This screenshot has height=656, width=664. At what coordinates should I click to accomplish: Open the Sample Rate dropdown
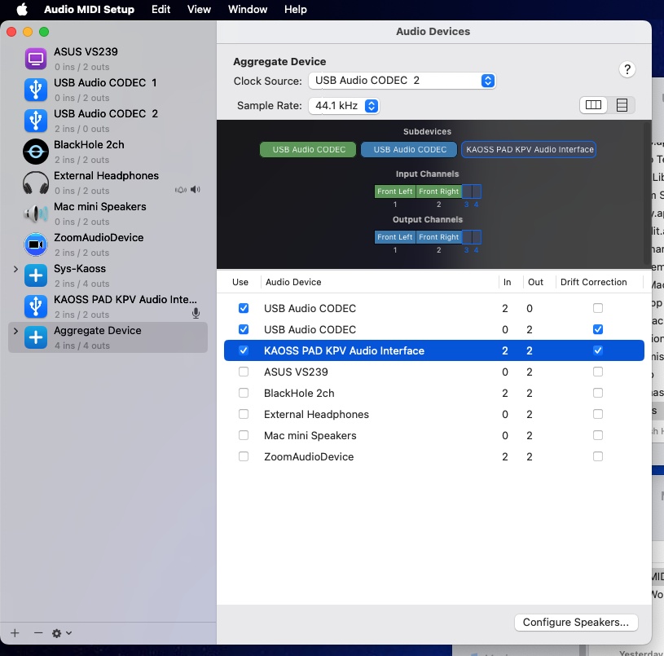coord(344,105)
